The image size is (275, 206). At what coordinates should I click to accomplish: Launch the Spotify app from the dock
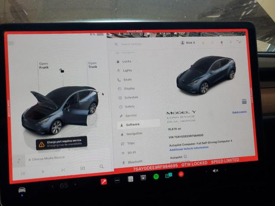156,176
